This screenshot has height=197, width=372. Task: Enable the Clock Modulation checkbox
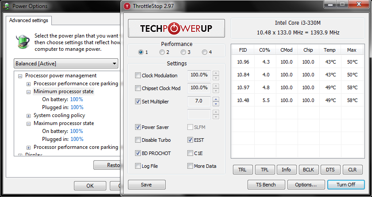(138, 76)
